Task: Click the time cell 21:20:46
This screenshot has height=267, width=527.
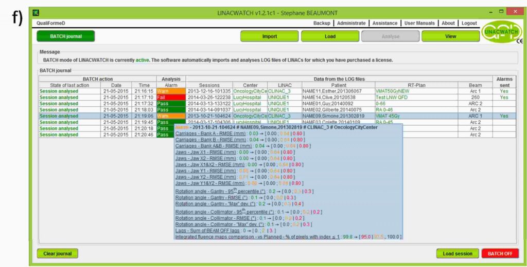Action: [144, 135]
